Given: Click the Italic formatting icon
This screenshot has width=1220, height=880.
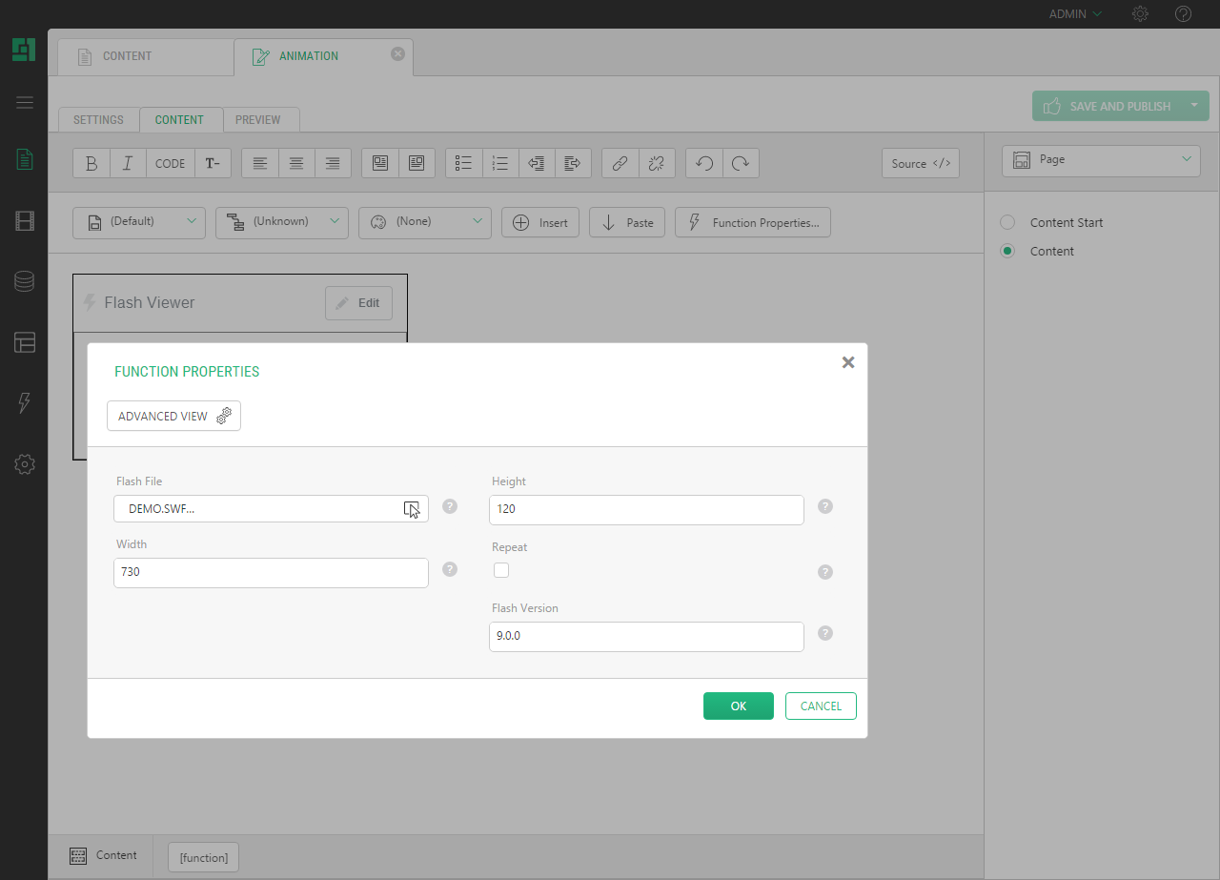Looking at the screenshot, I should pos(128,163).
